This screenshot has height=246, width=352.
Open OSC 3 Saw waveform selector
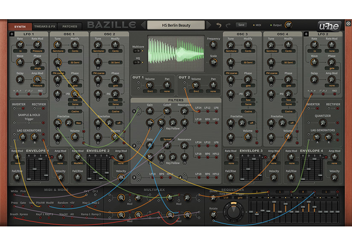coord(248,100)
